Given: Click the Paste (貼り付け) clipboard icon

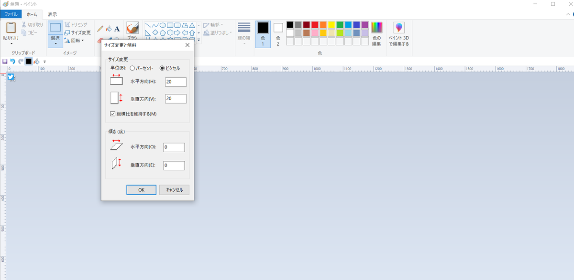Looking at the screenshot, I should click(x=11, y=28).
